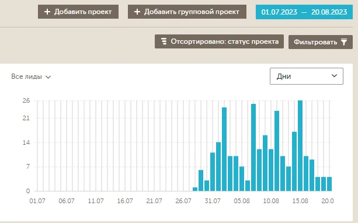Click the end date 20.08.2023
358x223 pixels.
click(329, 12)
